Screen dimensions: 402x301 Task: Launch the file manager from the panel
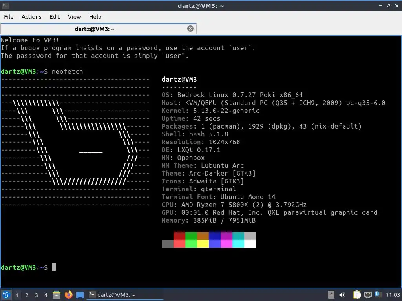tap(57, 295)
